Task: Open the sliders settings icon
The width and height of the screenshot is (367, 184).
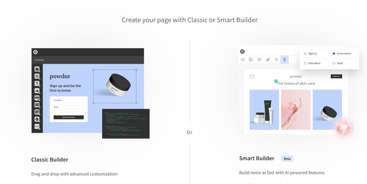Action: point(259,59)
